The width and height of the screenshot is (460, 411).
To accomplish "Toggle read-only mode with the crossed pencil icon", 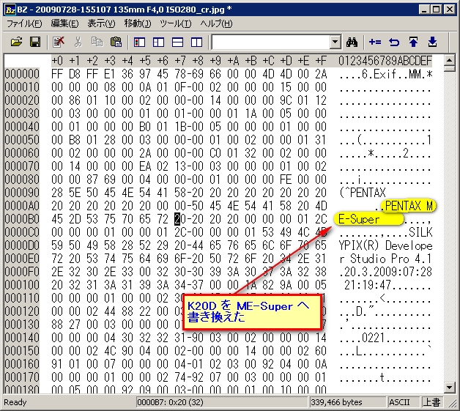I will 59,42.
